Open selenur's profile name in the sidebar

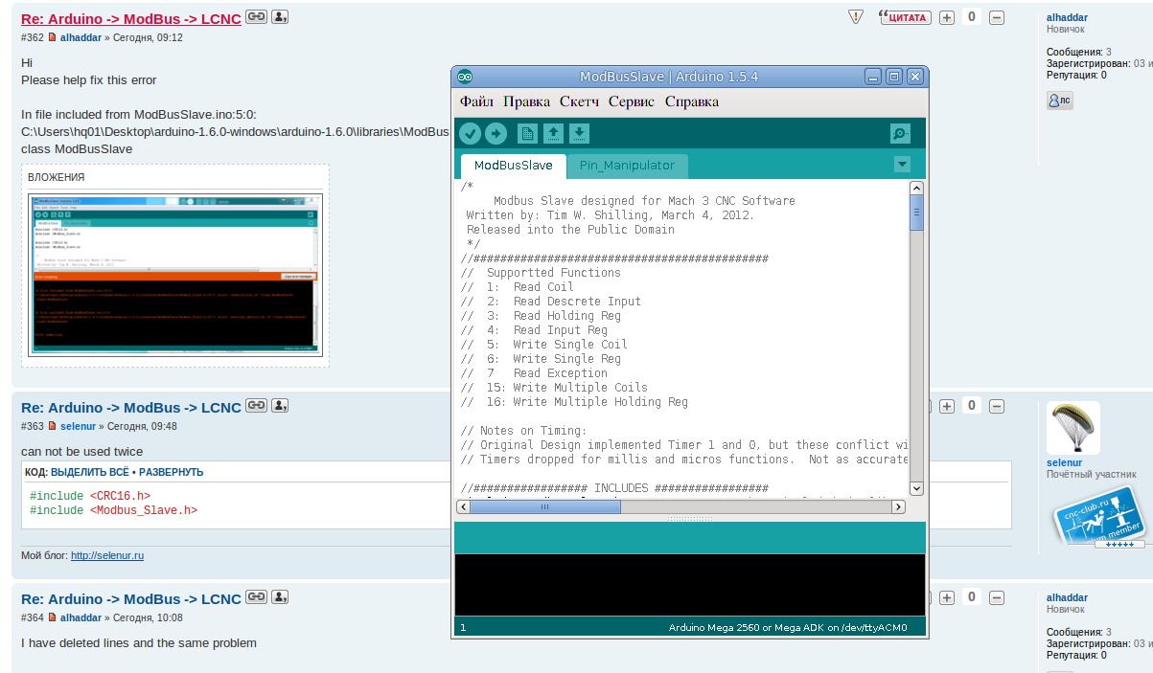[x=1064, y=462]
